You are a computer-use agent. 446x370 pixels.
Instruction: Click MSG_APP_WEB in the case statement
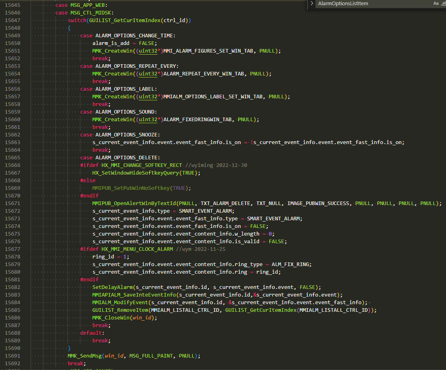88,5
